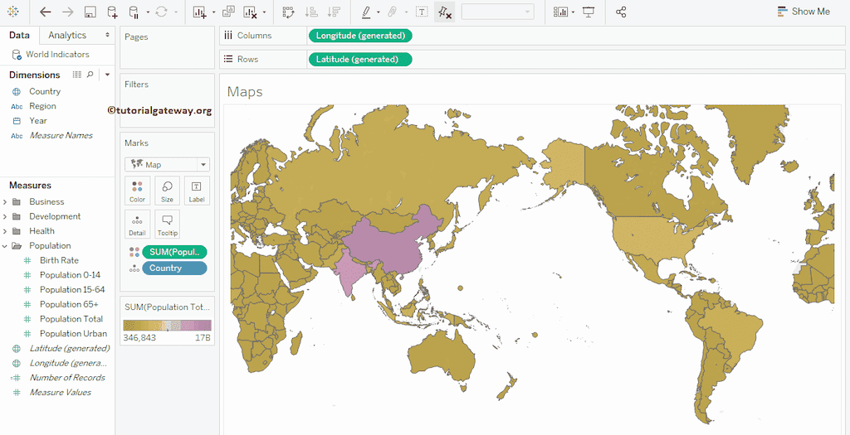Click the Show/hide cards icon

click(x=560, y=12)
